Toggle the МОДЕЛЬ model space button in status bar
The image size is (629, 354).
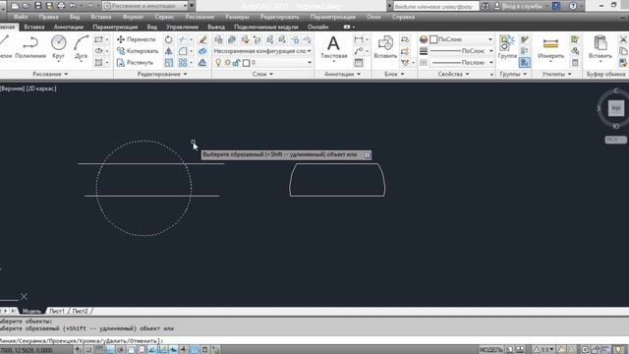coord(491,350)
